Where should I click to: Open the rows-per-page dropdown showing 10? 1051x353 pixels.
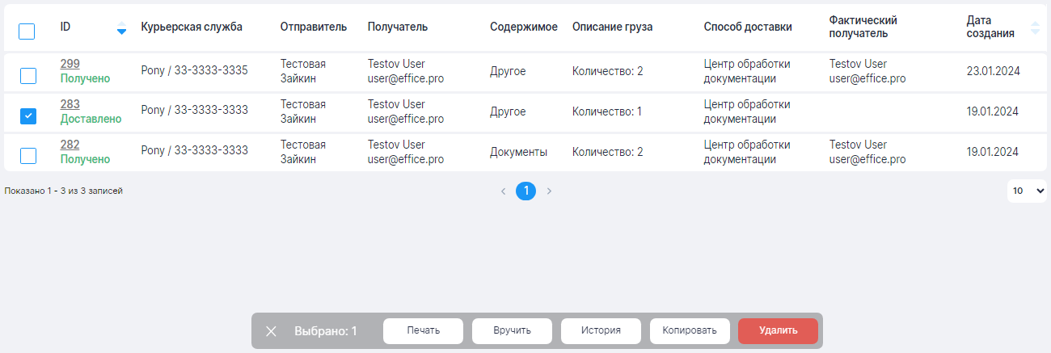coord(1027,191)
